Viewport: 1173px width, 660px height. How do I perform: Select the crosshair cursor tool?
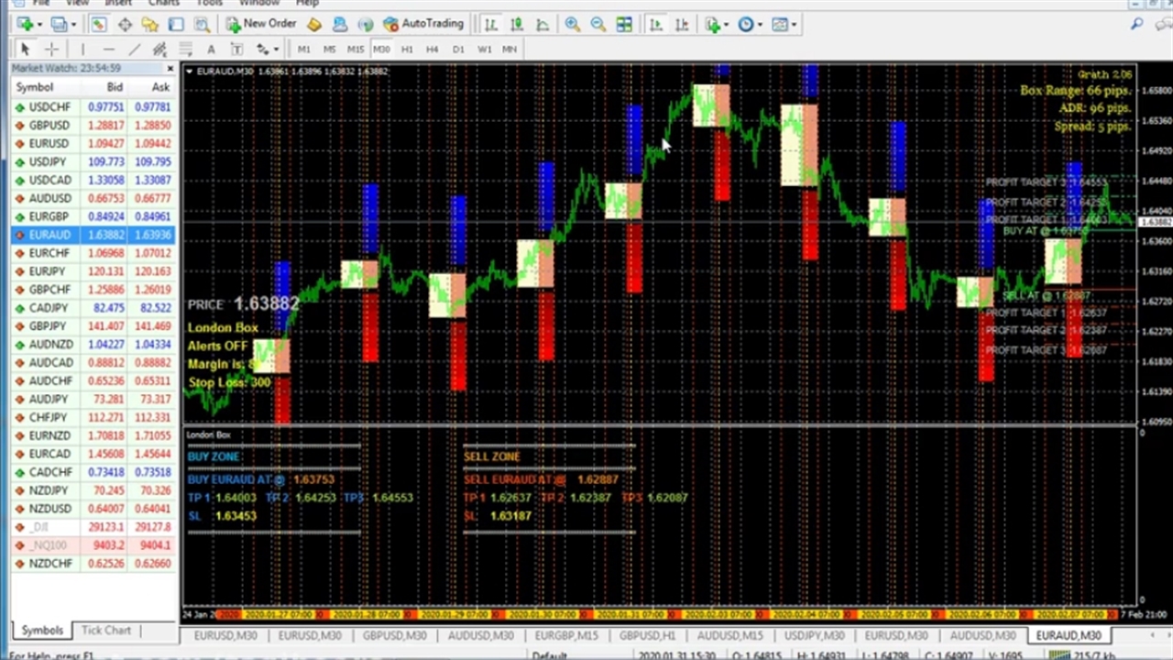click(x=51, y=49)
